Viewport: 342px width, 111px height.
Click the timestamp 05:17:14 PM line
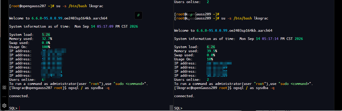[x=239, y=39]
